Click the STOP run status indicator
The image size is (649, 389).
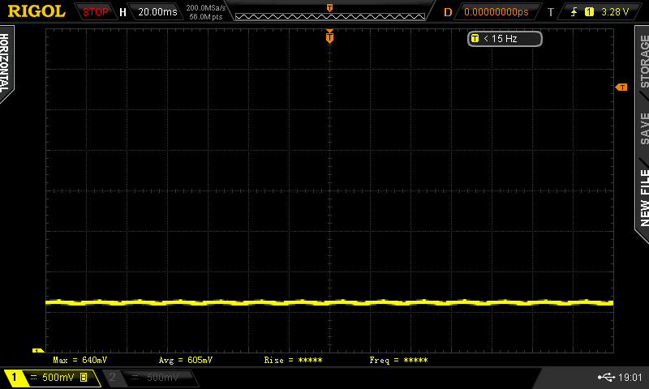(x=95, y=12)
